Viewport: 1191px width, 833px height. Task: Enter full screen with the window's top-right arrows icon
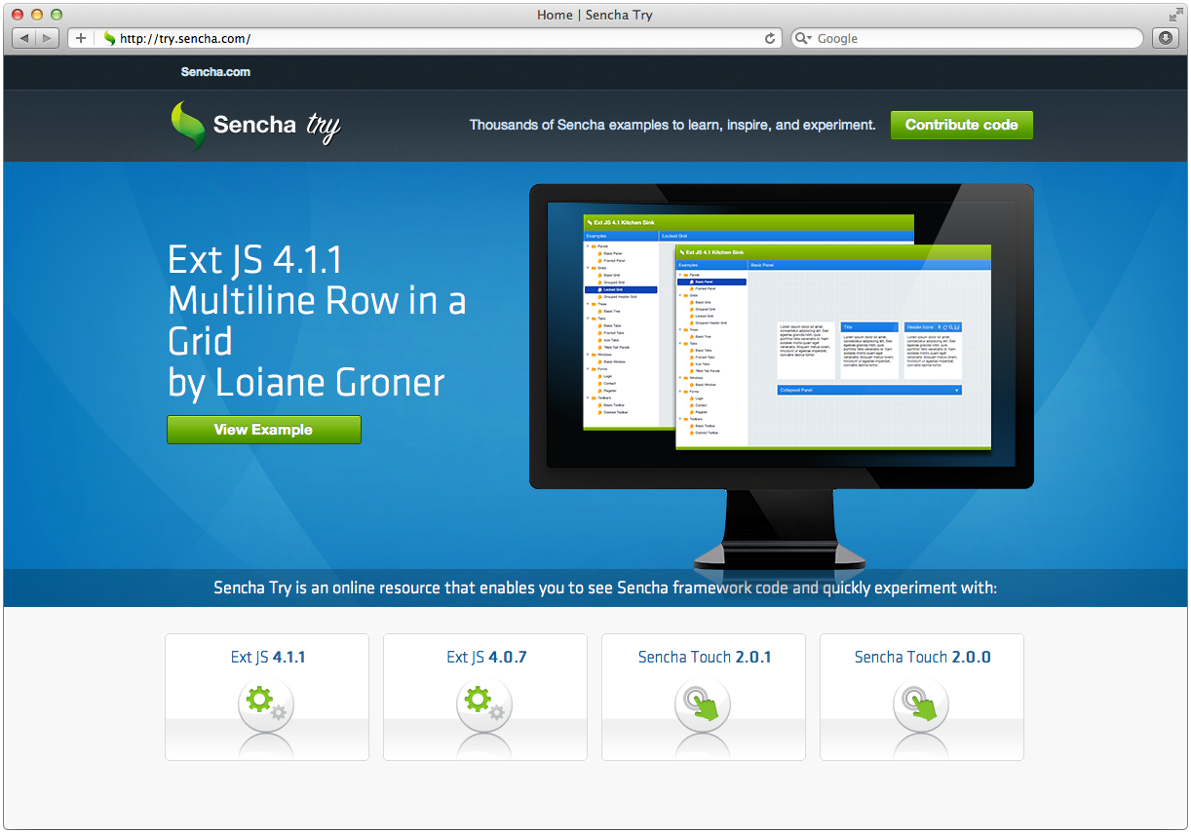click(x=1175, y=14)
